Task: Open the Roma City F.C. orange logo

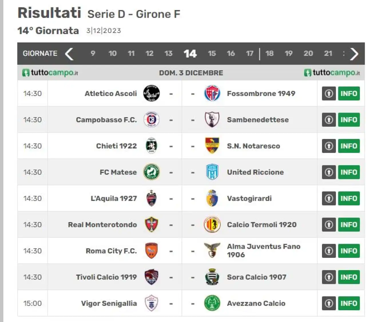Action: tap(151, 251)
